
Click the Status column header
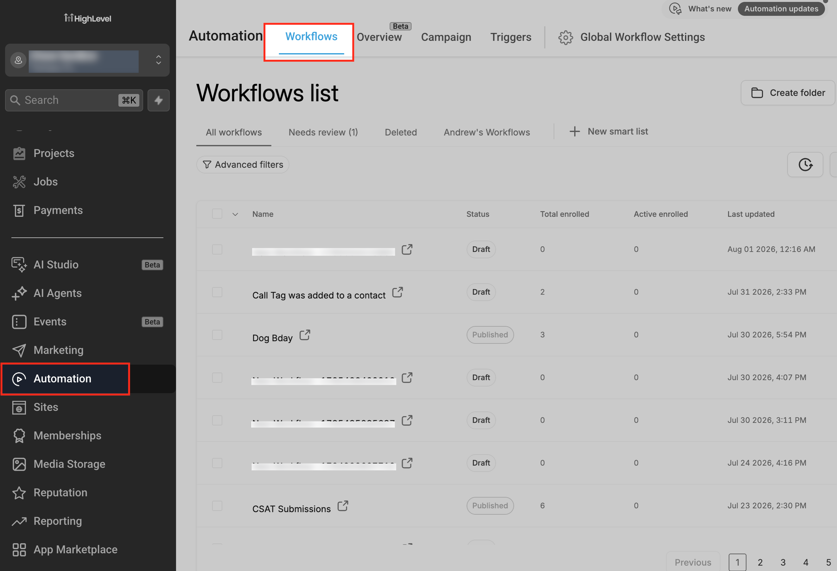coord(478,214)
